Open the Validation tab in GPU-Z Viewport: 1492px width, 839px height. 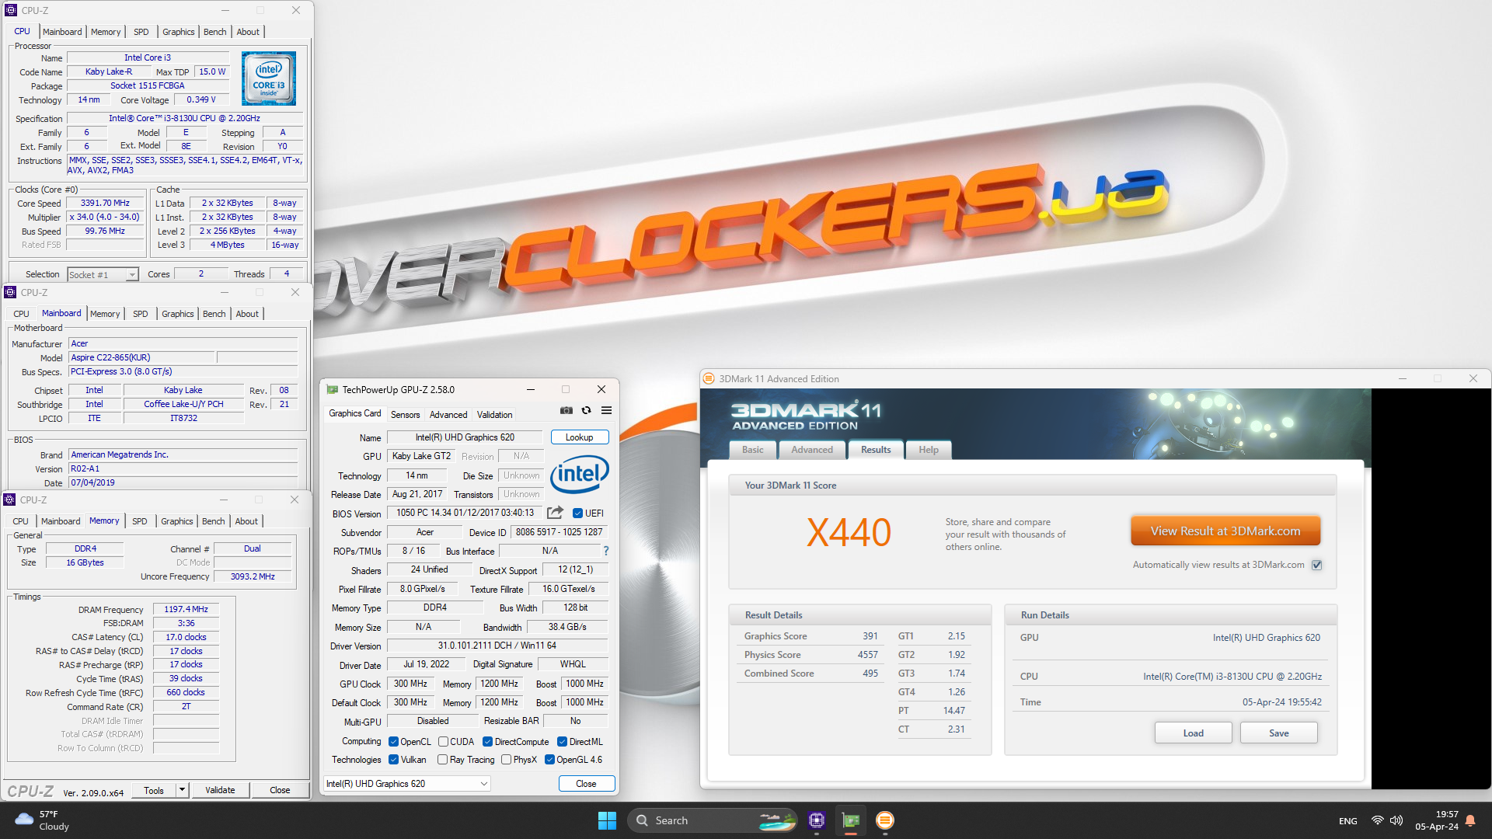click(495, 415)
